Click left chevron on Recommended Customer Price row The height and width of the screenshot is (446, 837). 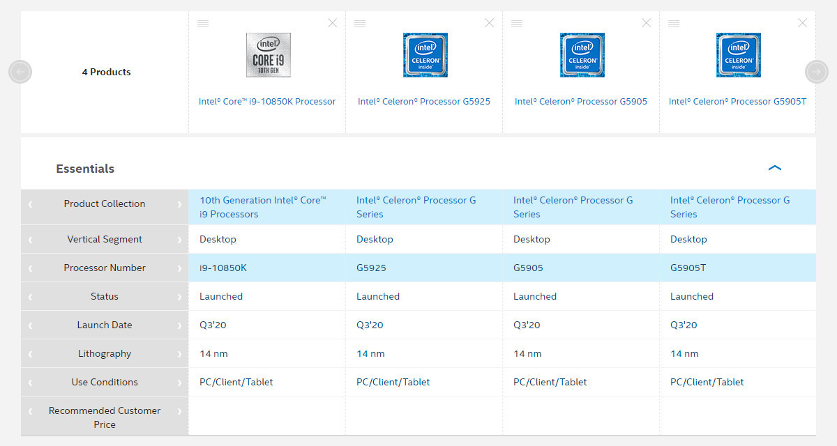click(30, 411)
